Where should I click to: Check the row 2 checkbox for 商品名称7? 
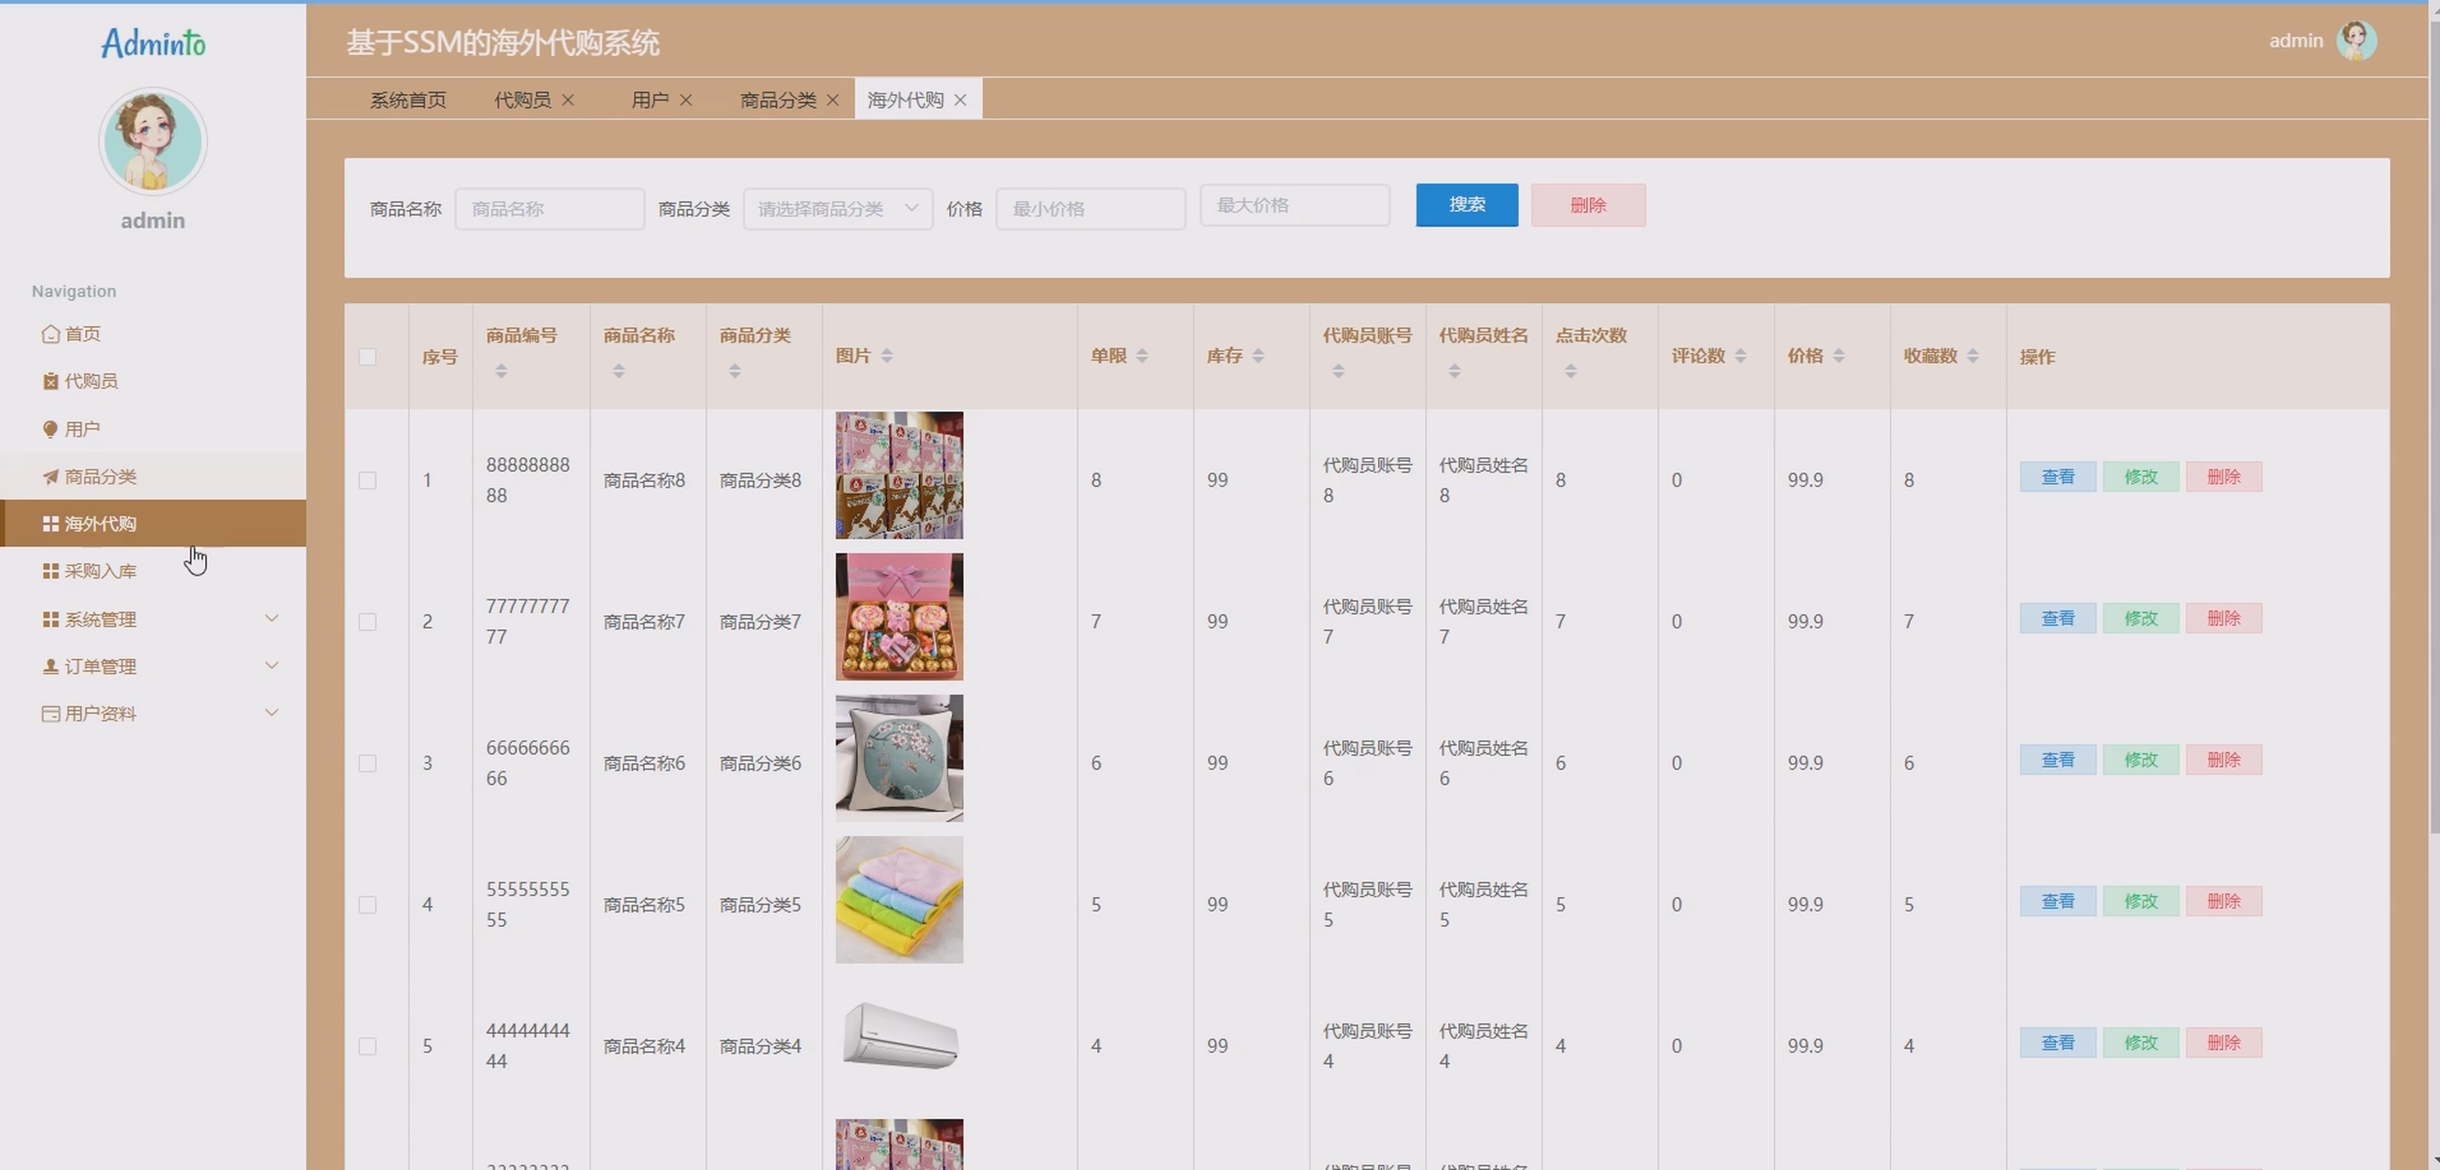click(368, 622)
